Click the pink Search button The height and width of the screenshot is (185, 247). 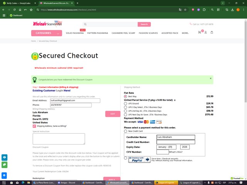pos(144,24)
